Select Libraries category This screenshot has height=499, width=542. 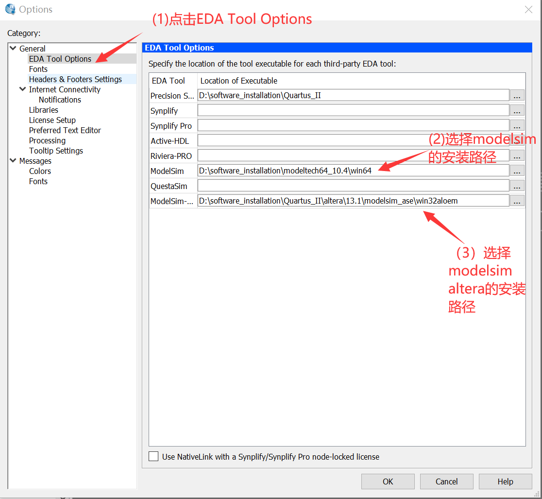pyautogui.click(x=44, y=110)
